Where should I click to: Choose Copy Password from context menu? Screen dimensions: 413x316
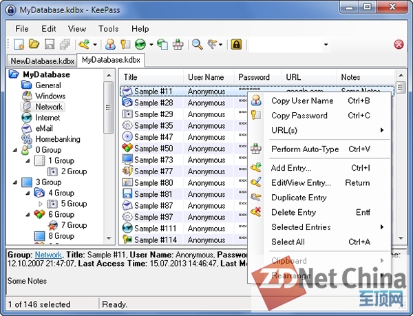click(x=319, y=116)
